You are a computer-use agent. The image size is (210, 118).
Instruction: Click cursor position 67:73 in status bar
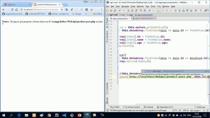click(175, 110)
